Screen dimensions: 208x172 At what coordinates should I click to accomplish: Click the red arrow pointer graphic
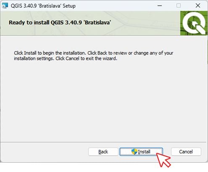pos(163,160)
